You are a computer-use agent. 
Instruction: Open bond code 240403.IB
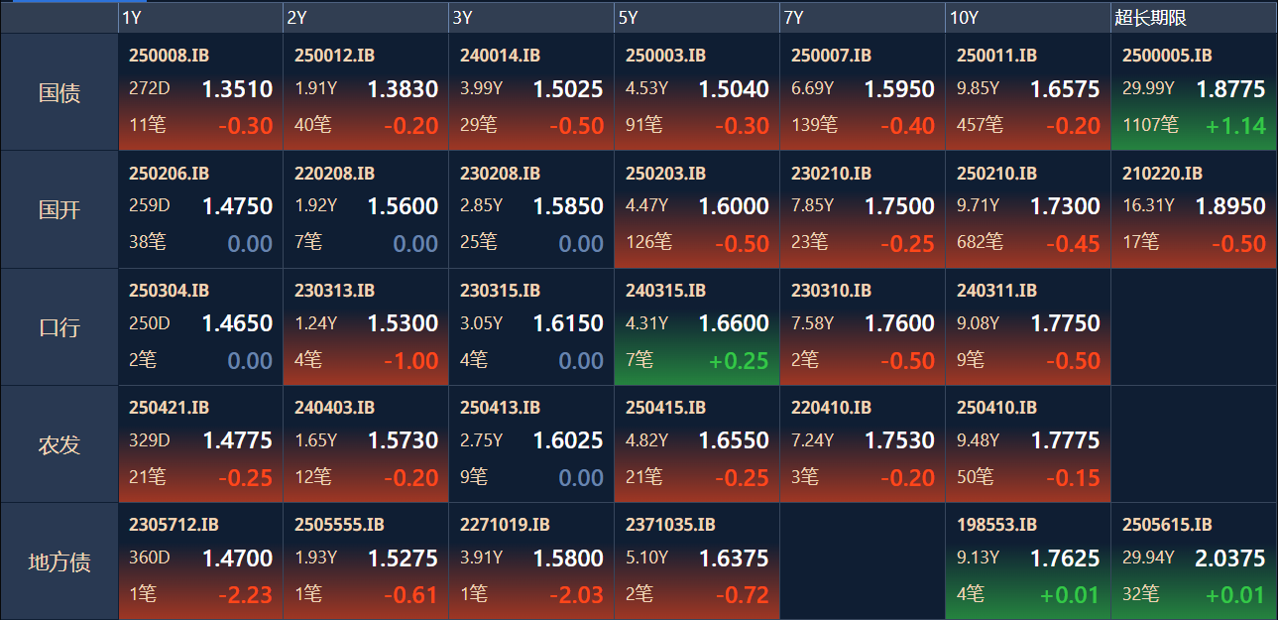tap(334, 408)
